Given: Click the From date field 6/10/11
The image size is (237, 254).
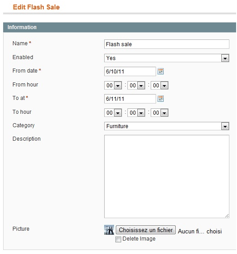Looking at the screenshot, I should coord(130,71).
